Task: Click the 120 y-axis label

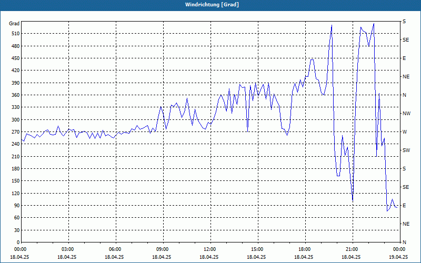Action: pos(16,194)
